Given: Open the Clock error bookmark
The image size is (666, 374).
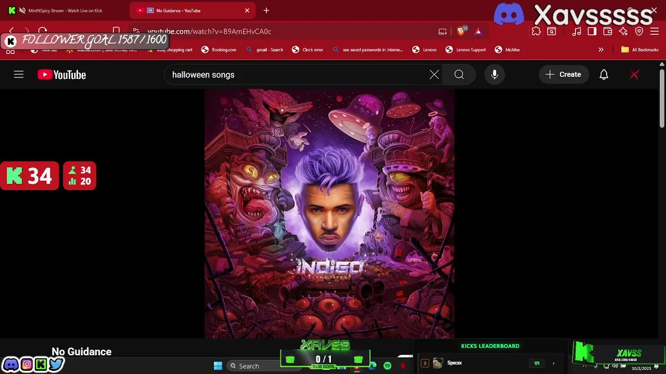Looking at the screenshot, I should pyautogui.click(x=308, y=50).
